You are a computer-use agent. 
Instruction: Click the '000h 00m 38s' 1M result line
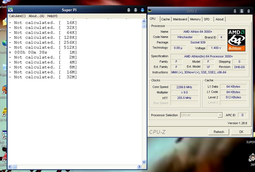tap(43, 52)
